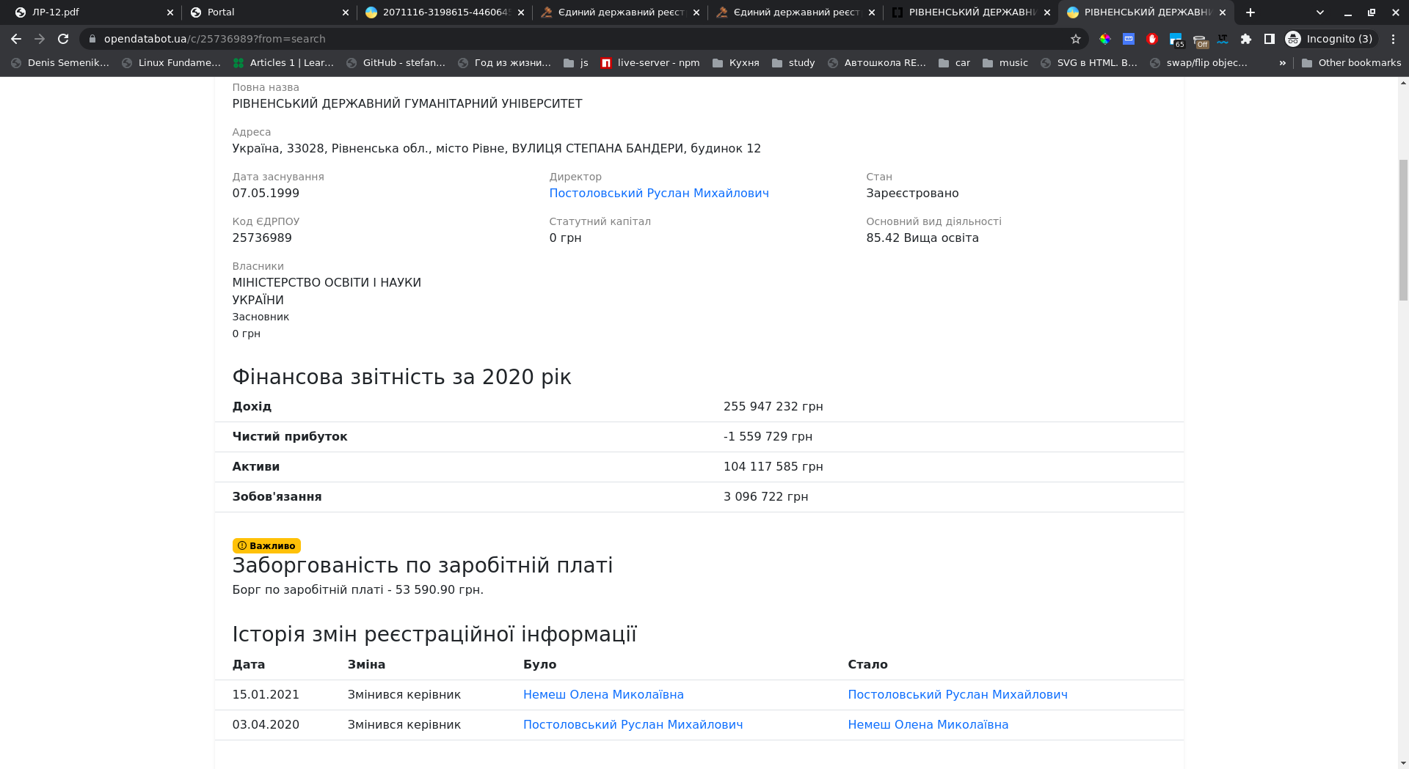1409x769 pixels.
Task: Open director Постоловський Руслан Михайлович link
Action: (658, 194)
